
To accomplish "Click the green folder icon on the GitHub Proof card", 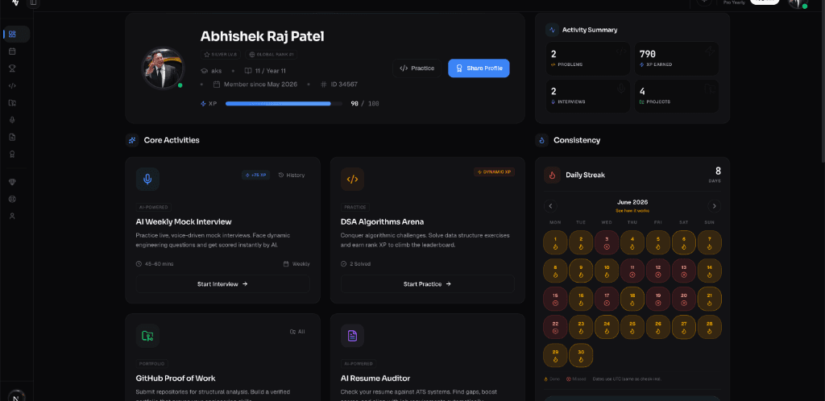I will pos(147,336).
